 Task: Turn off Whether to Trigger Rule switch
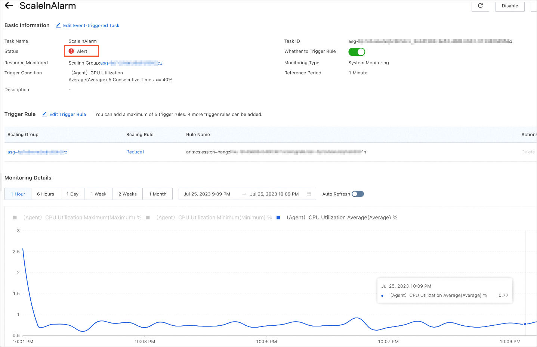tap(357, 51)
